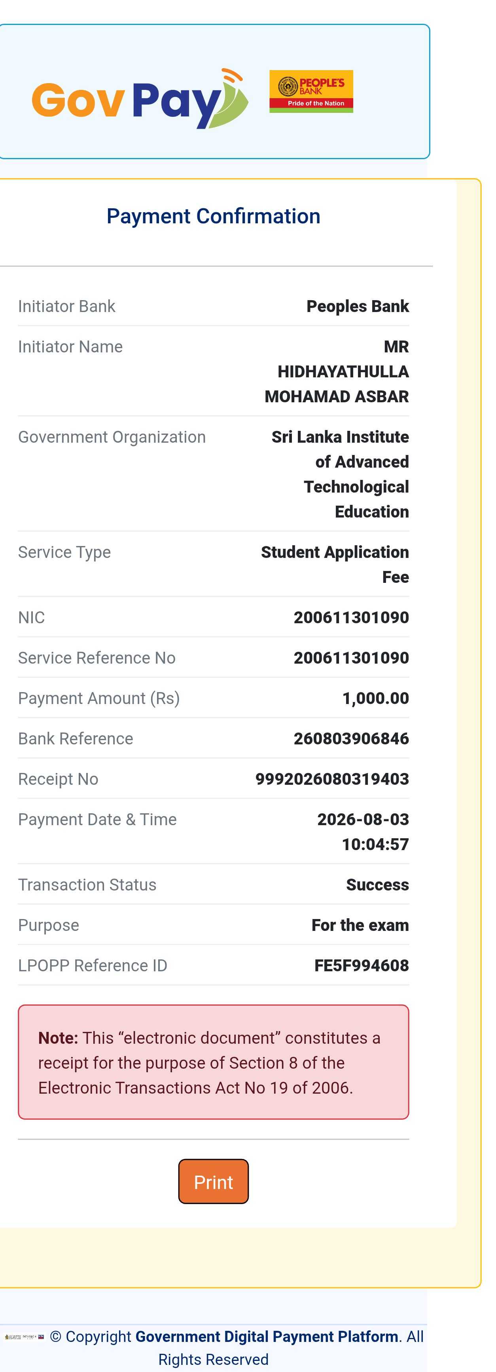
Task: Click the pink electronic document note box
Action: [214, 1062]
